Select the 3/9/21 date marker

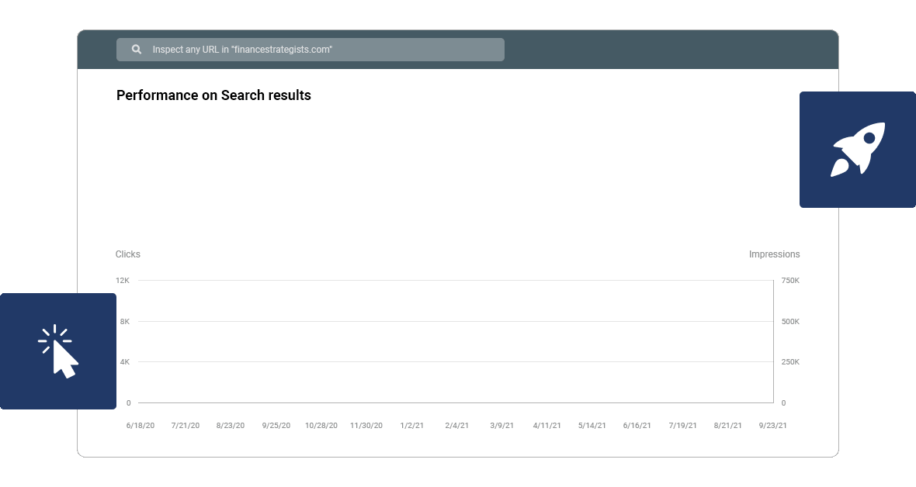pos(501,426)
